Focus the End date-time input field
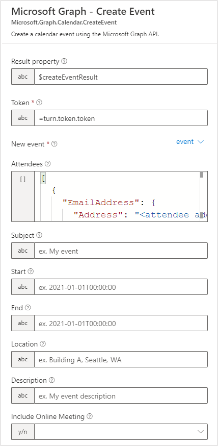The image size is (218, 446). (121, 323)
